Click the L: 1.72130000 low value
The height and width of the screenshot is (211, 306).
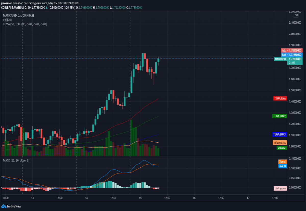tap(118, 8)
